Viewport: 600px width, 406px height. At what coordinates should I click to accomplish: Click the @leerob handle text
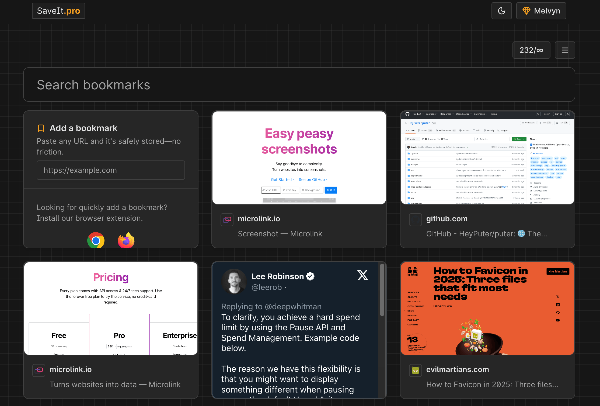(267, 287)
